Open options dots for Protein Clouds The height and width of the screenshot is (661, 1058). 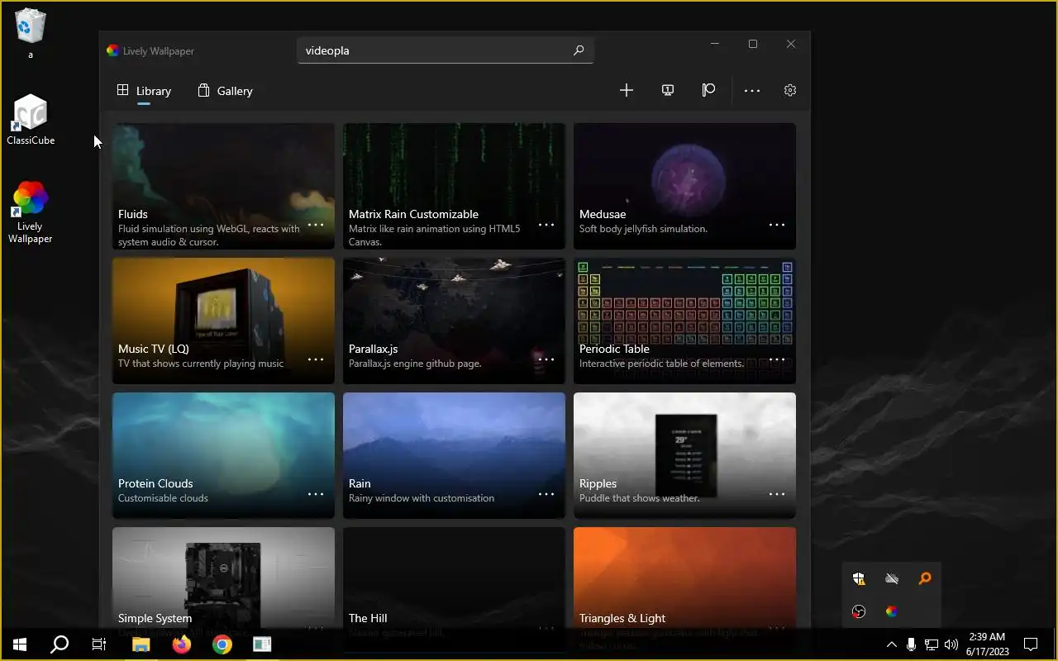[316, 494]
